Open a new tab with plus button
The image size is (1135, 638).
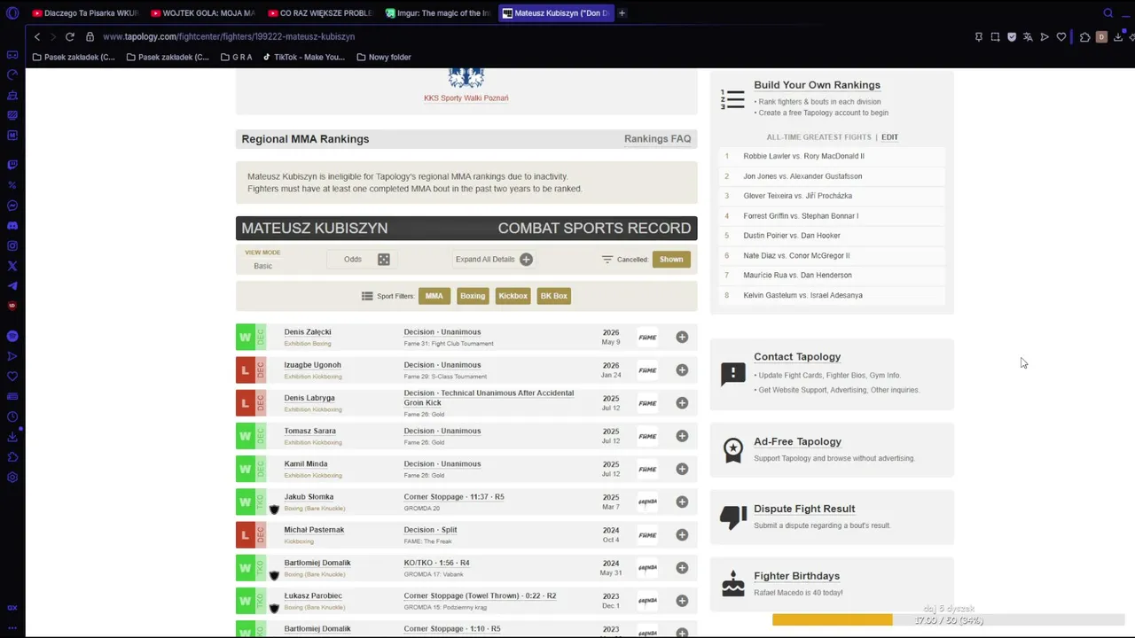622,13
